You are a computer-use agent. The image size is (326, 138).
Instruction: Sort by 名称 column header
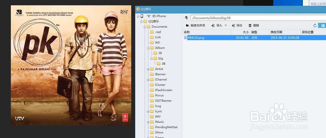207,32
